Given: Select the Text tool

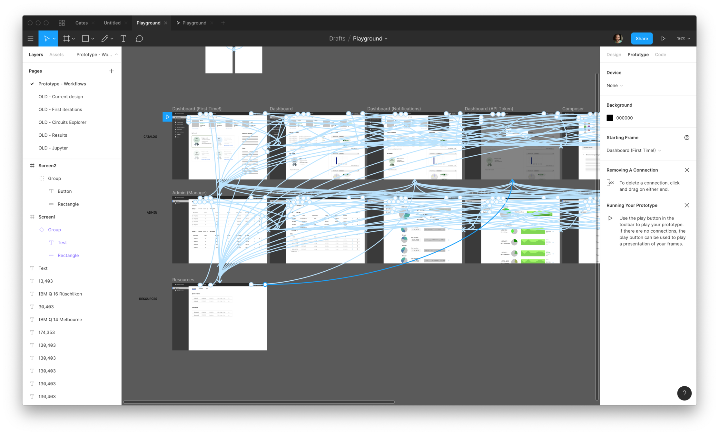Looking at the screenshot, I should pos(123,38).
